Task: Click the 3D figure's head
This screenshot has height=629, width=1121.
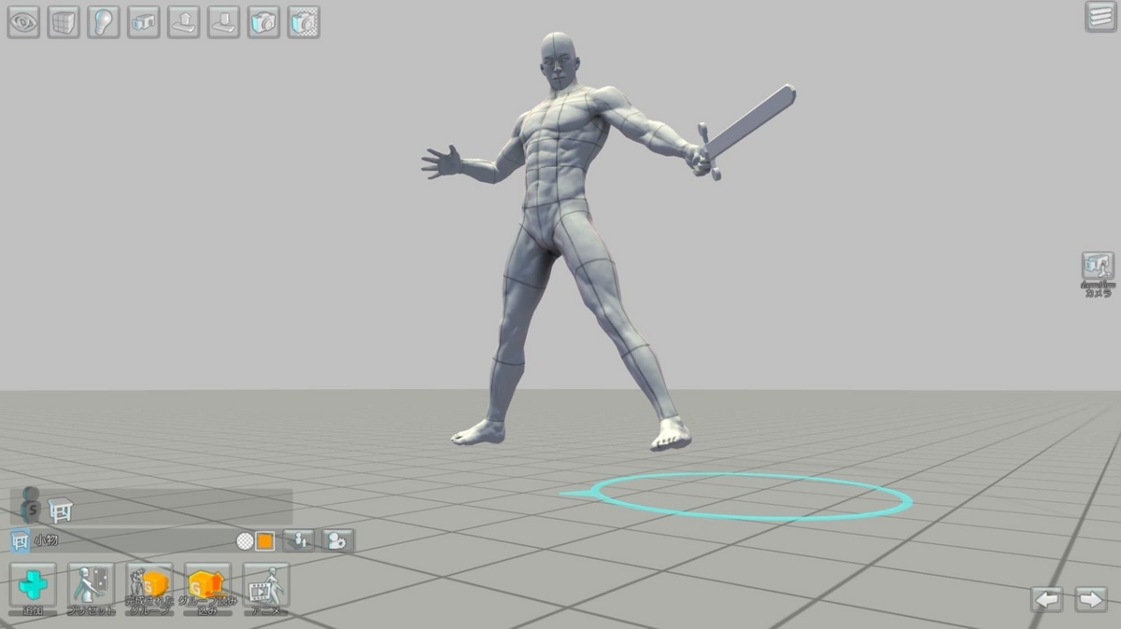Action: pos(558,60)
